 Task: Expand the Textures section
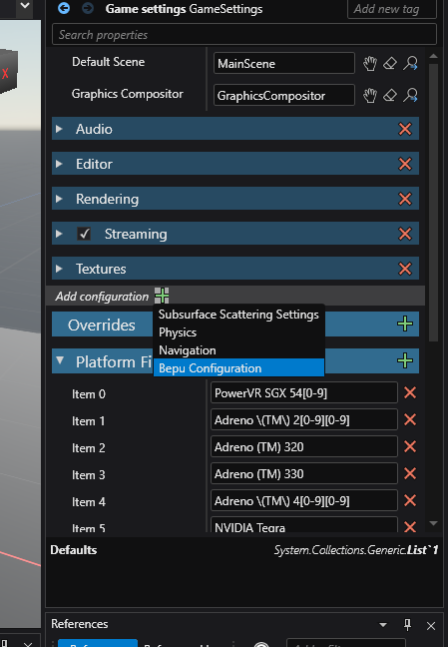59,269
